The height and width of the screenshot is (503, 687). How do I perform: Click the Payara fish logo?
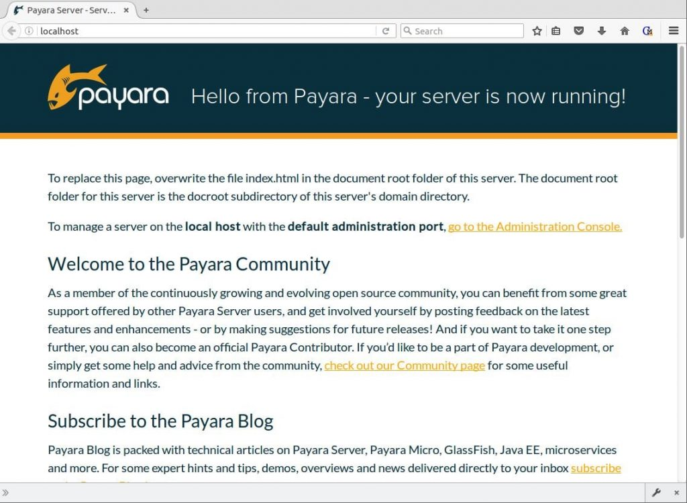(x=108, y=87)
